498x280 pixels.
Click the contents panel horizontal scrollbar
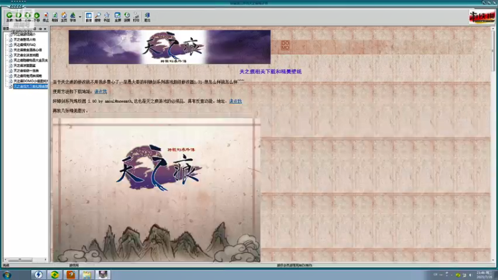(26, 259)
